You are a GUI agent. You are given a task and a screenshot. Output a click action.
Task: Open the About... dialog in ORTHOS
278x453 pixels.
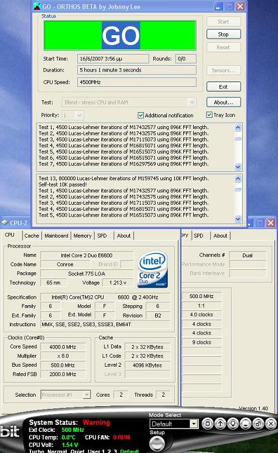(x=224, y=102)
